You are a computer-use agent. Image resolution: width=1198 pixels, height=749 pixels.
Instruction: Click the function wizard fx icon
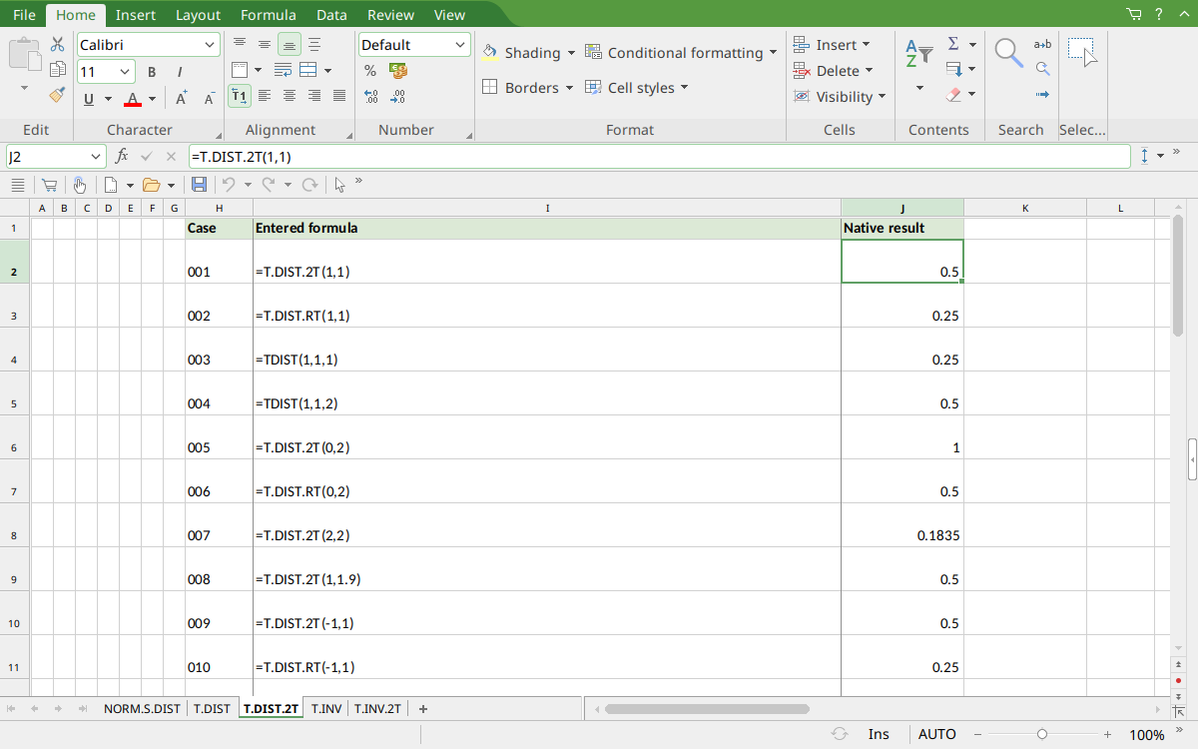point(122,157)
